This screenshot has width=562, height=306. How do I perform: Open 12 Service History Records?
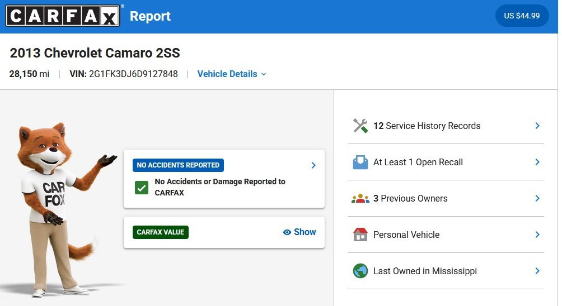[446, 126]
